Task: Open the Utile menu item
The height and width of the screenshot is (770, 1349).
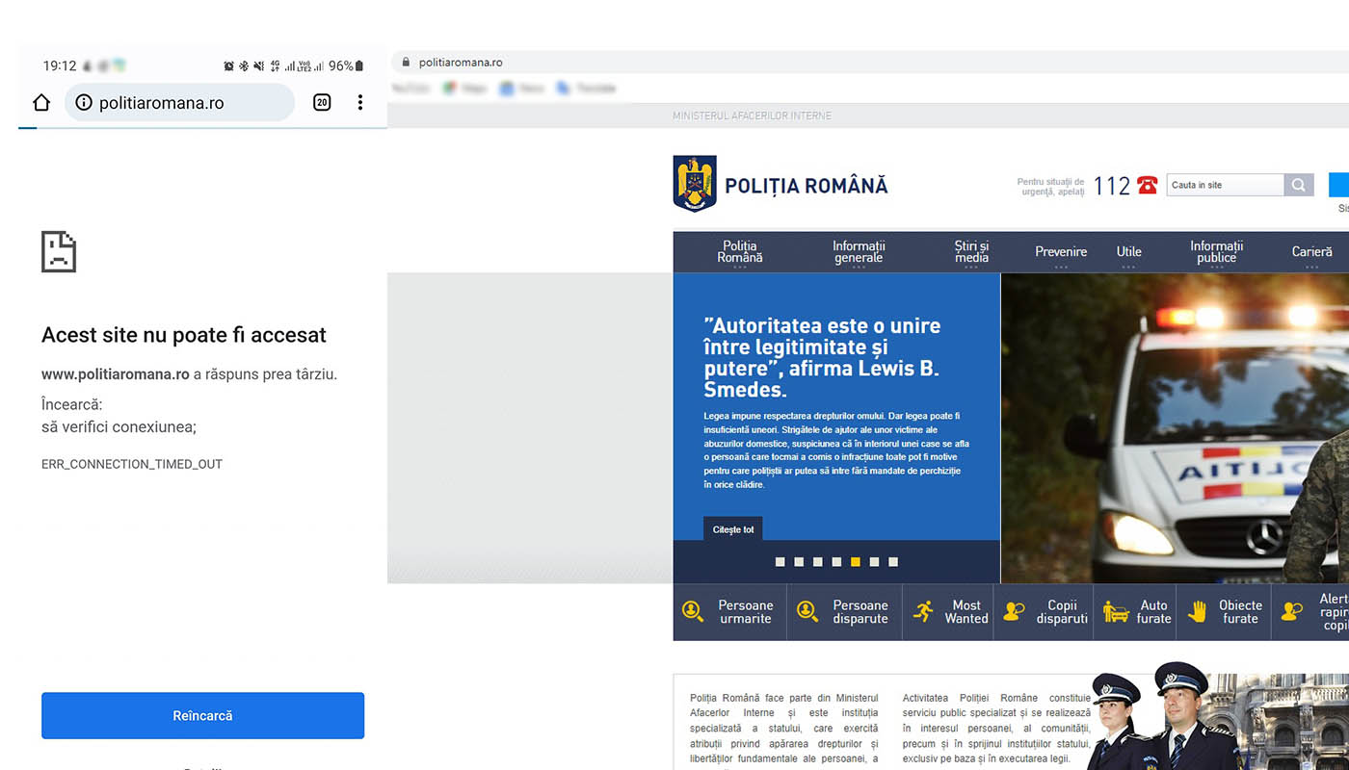Action: [1128, 252]
